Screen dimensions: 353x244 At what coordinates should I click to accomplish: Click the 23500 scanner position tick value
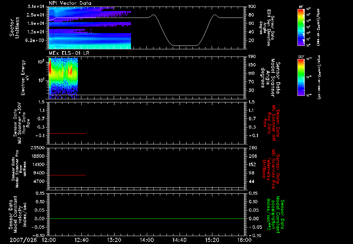(37, 148)
